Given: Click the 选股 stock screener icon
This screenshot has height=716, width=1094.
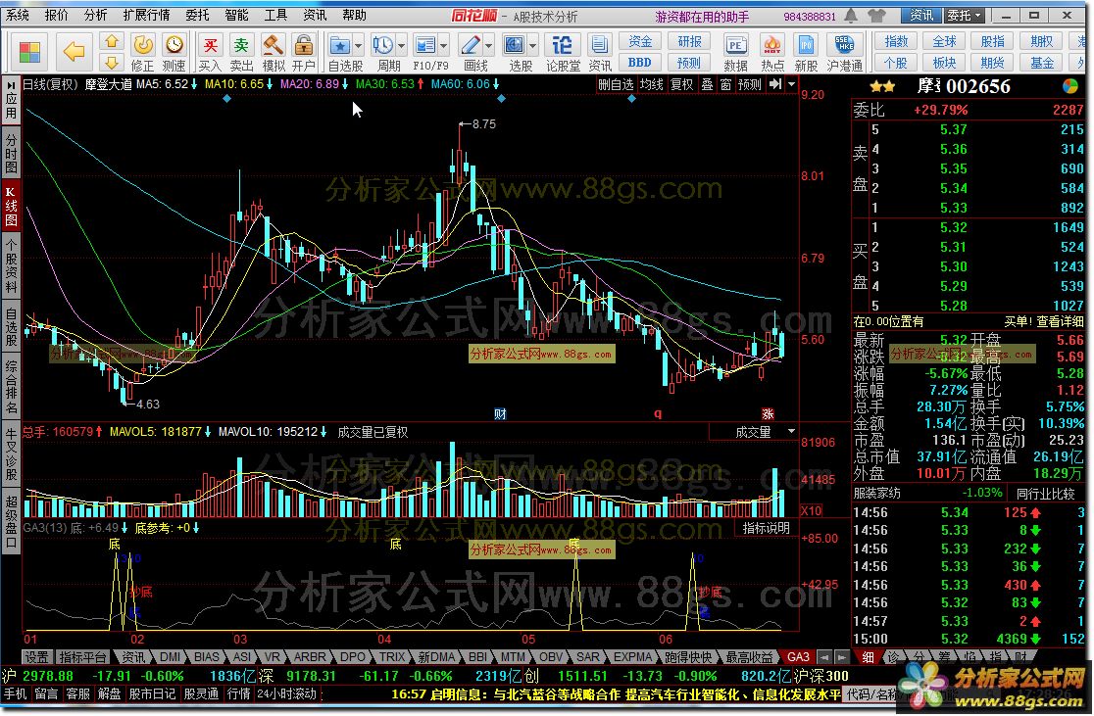Looking at the screenshot, I should [515, 46].
